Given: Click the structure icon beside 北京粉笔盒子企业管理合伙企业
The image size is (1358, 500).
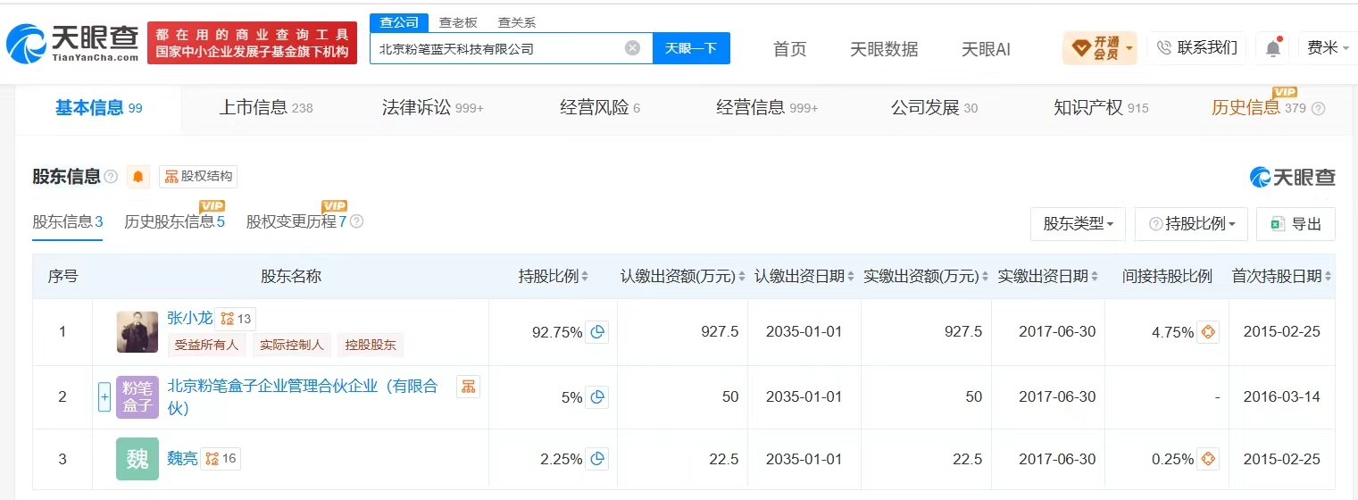Looking at the screenshot, I should (468, 387).
